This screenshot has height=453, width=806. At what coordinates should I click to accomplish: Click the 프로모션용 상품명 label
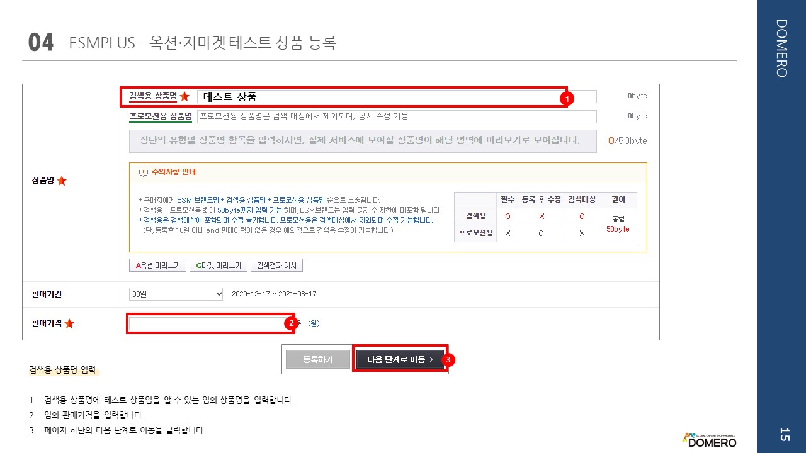coord(161,116)
